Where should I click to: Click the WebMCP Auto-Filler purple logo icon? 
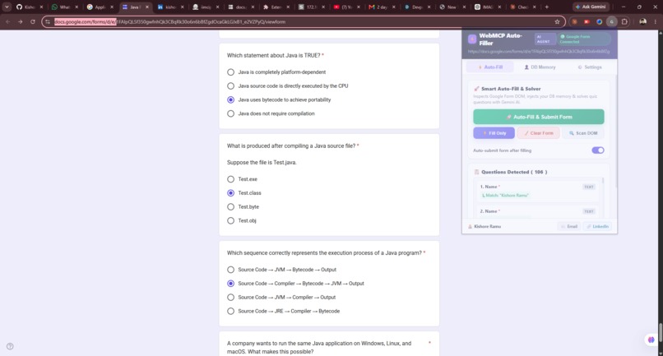pos(472,39)
